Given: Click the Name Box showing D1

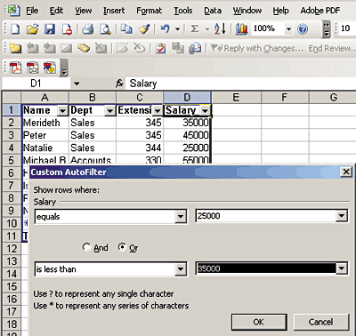Looking at the screenshot, I should coord(36,84).
